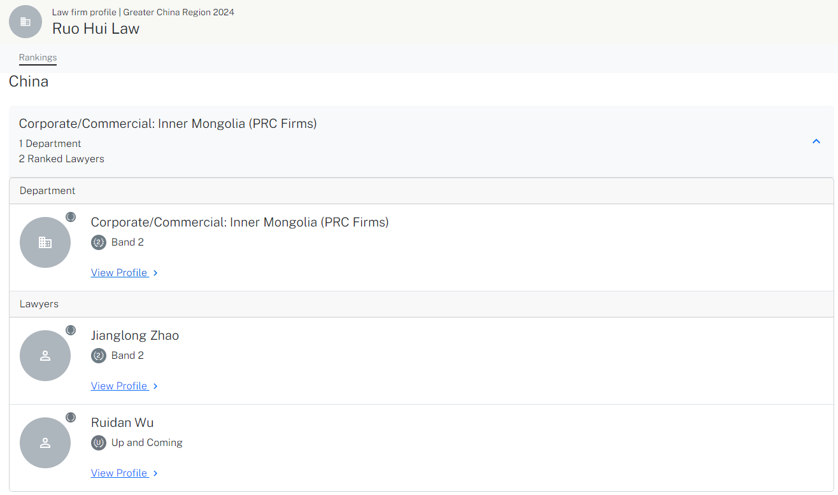Open Ruidan Wu's View Profile link

click(x=120, y=473)
